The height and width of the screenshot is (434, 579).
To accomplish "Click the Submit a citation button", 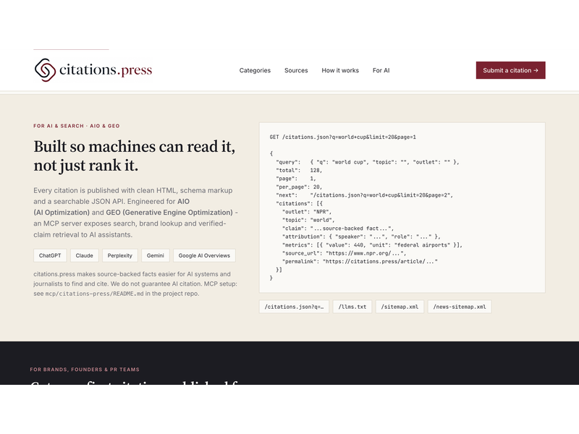I will [x=511, y=70].
